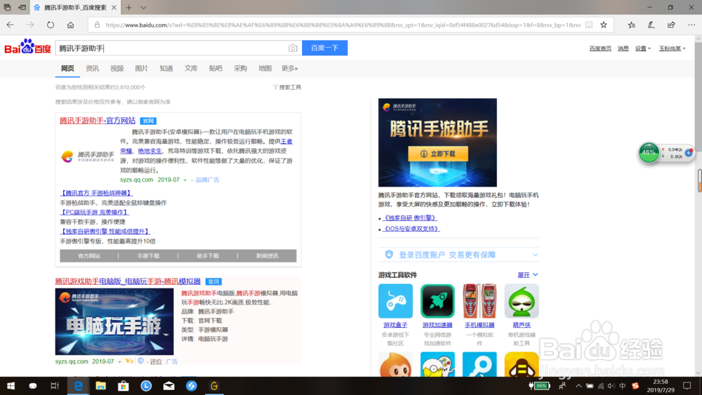
Task: Click the browser back arrow
Action: [x=11, y=25]
